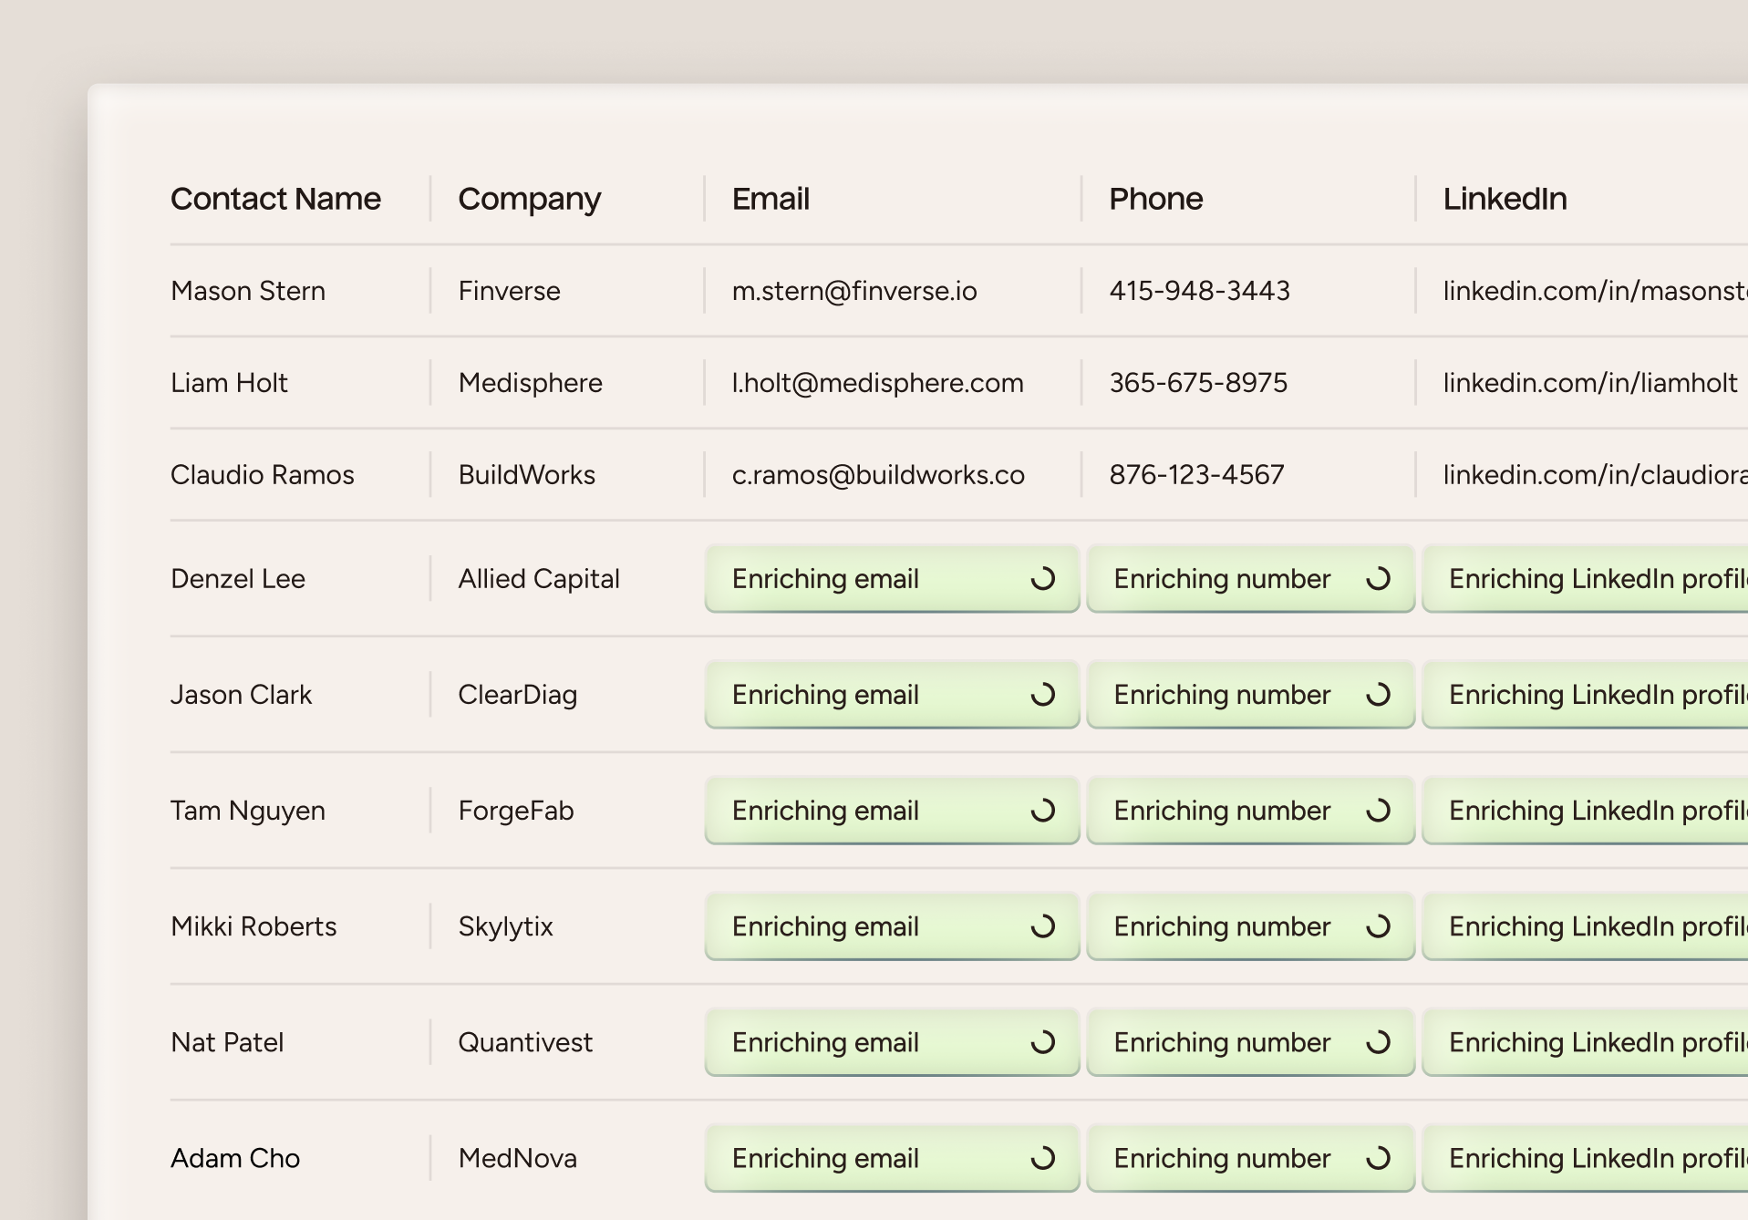This screenshot has width=1748, height=1220.
Task: Select the Mason Stern name cell
Action: (248, 291)
